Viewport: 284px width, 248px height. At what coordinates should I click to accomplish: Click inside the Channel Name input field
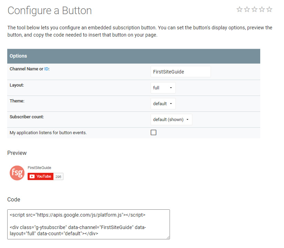180,71
